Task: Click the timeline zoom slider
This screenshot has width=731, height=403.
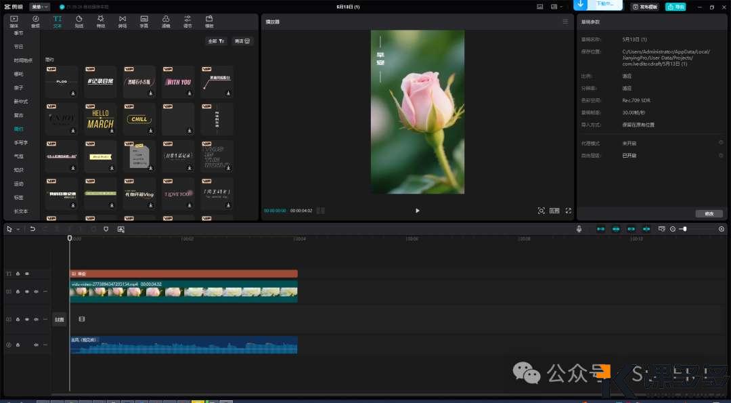Action: (x=685, y=229)
